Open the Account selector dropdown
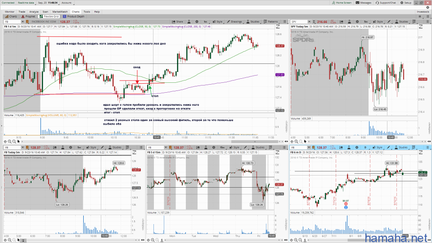The image size is (432, 243). [x=67, y=3]
